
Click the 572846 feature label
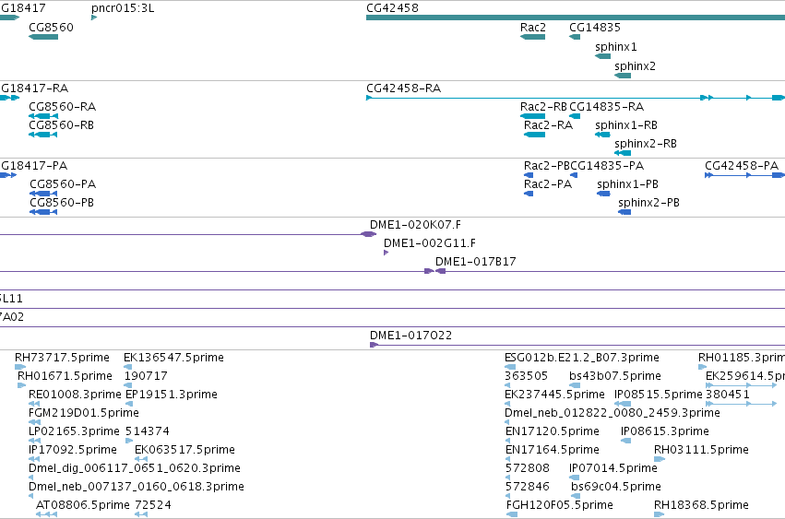[527, 487]
